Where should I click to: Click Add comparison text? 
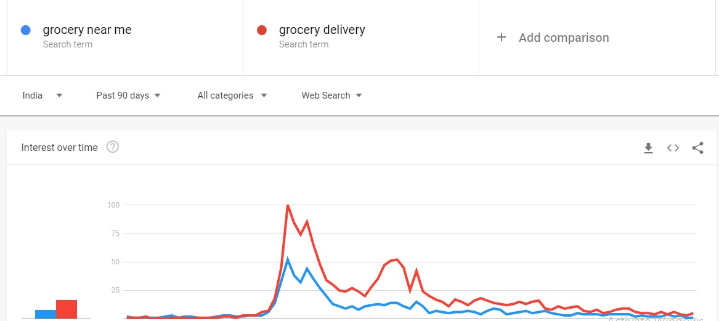click(564, 38)
